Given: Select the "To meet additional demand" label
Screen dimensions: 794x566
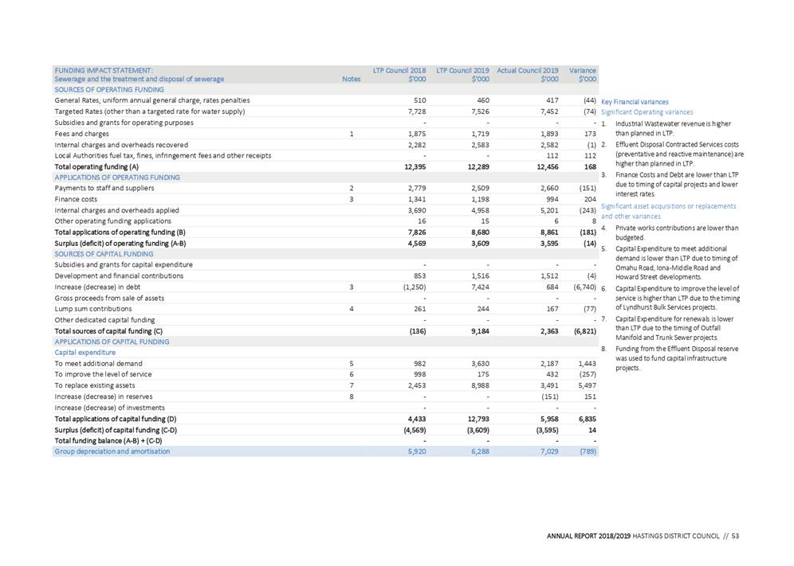Looking at the screenshot, I should click(99, 364).
